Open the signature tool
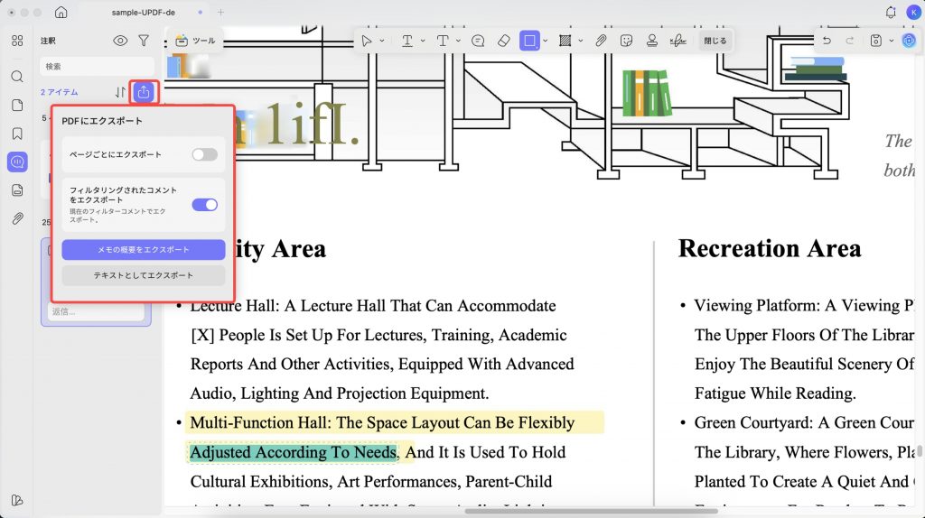925x518 pixels. [x=677, y=41]
